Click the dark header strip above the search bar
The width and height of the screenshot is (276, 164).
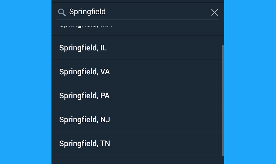coord(138,1)
